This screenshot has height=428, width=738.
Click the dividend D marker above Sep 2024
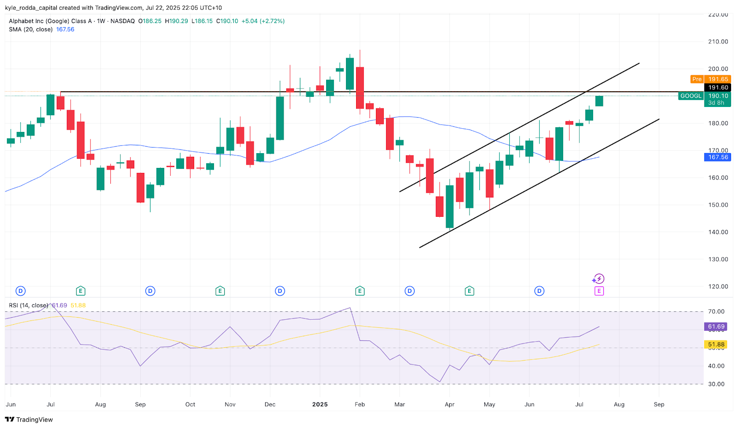click(x=150, y=291)
